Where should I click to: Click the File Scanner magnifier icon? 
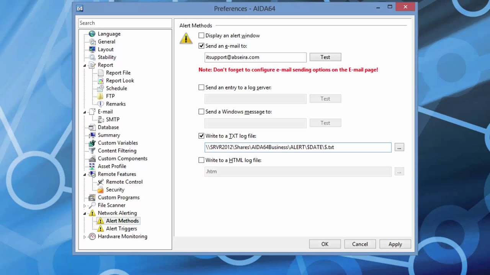[92, 205]
